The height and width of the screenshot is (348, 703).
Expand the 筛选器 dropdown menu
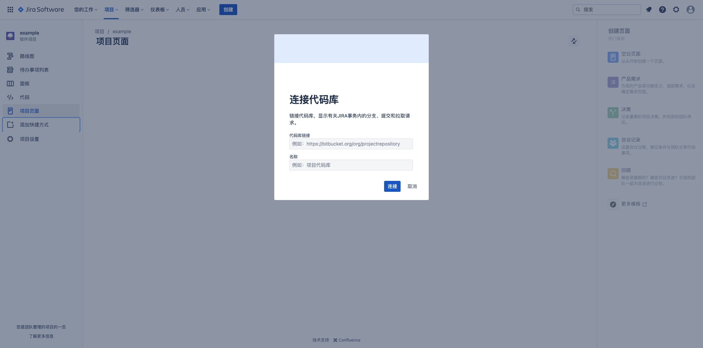(134, 10)
